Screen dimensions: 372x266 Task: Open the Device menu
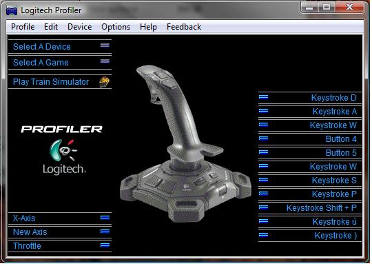[x=79, y=27]
